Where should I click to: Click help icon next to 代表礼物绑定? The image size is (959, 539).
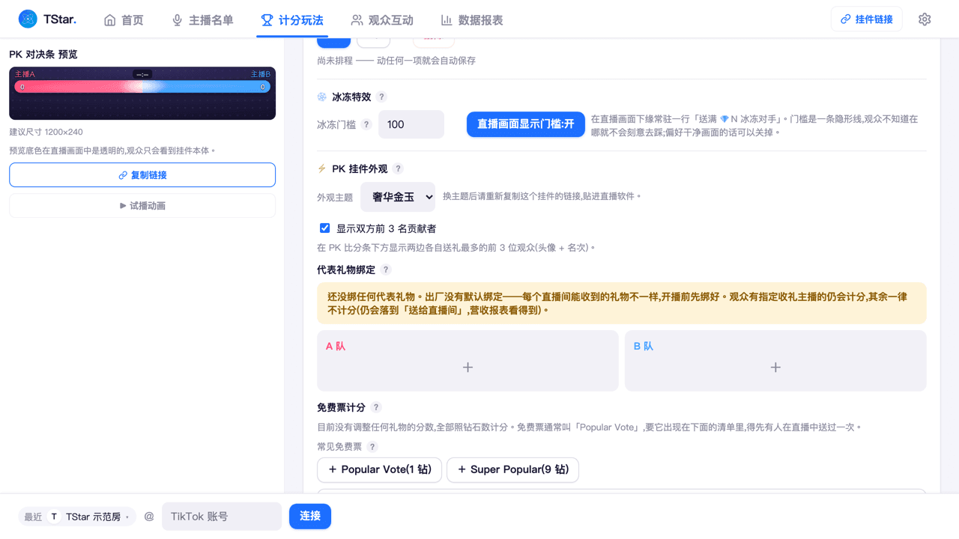click(386, 270)
